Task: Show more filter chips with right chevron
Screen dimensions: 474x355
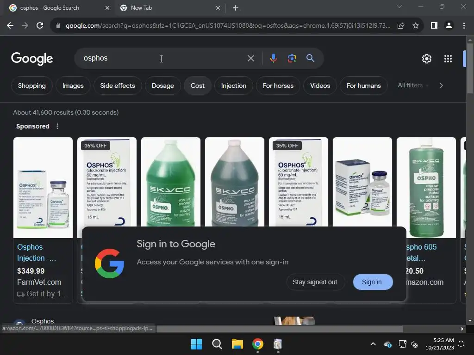Action: (441, 86)
